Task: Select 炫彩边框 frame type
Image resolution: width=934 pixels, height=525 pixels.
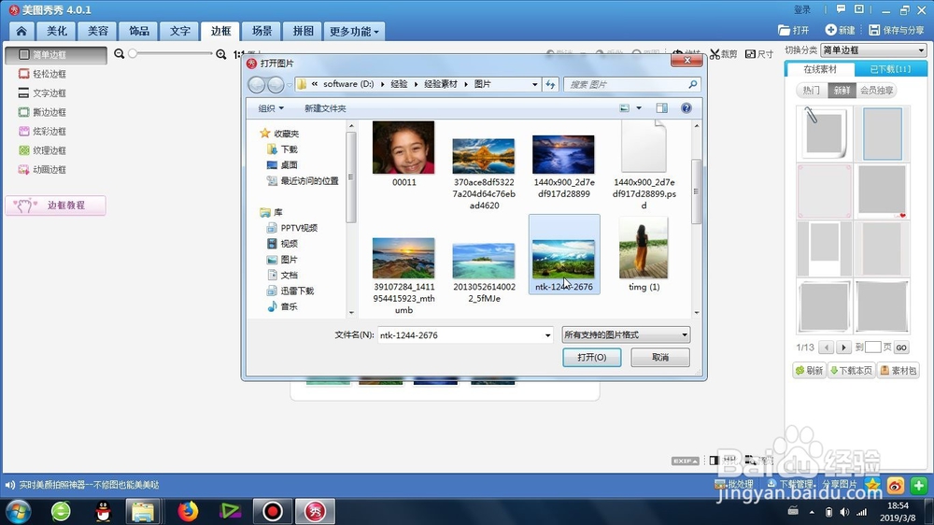Action: 42,131
